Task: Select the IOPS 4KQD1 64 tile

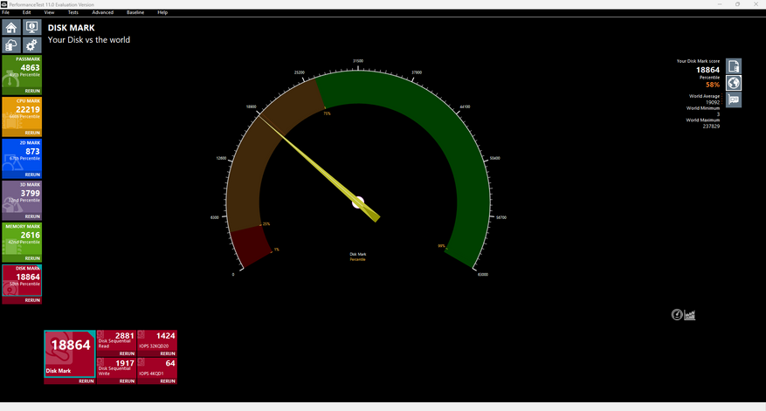Action: [157, 367]
